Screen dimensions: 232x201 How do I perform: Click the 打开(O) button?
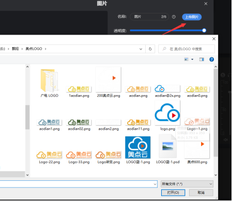point(173,193)
